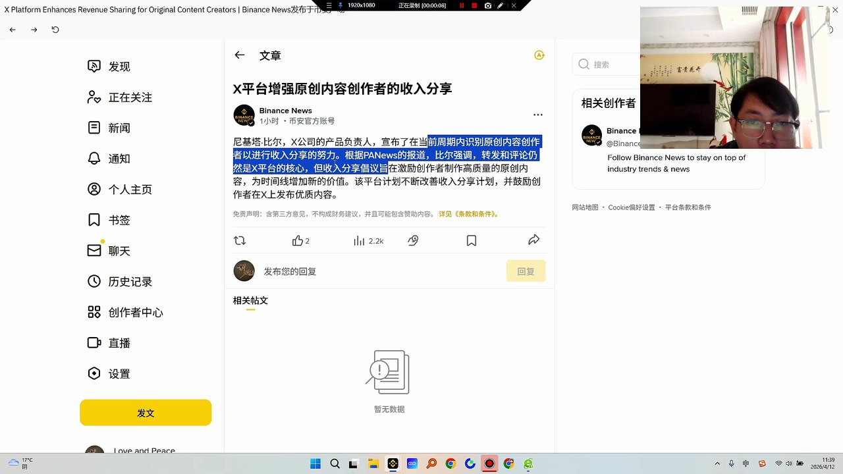
Task: Open 发现 in the sidebar
Action: (x=109, y=66)
